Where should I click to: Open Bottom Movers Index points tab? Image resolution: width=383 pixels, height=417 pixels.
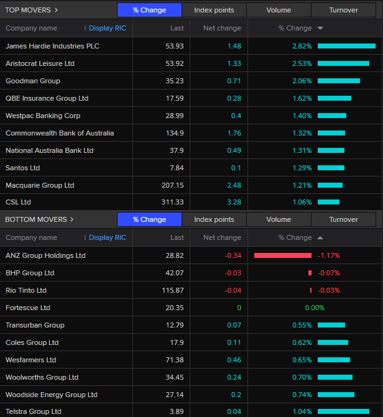tap(214, 219)
